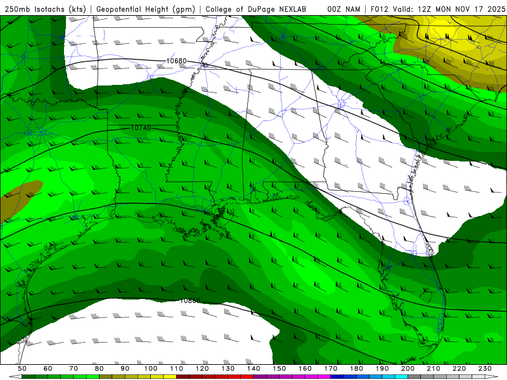The image size is (507, 380).
Task: Click the '250mb Isotachs (kts)' title text
Action: (x=45, y=9)
